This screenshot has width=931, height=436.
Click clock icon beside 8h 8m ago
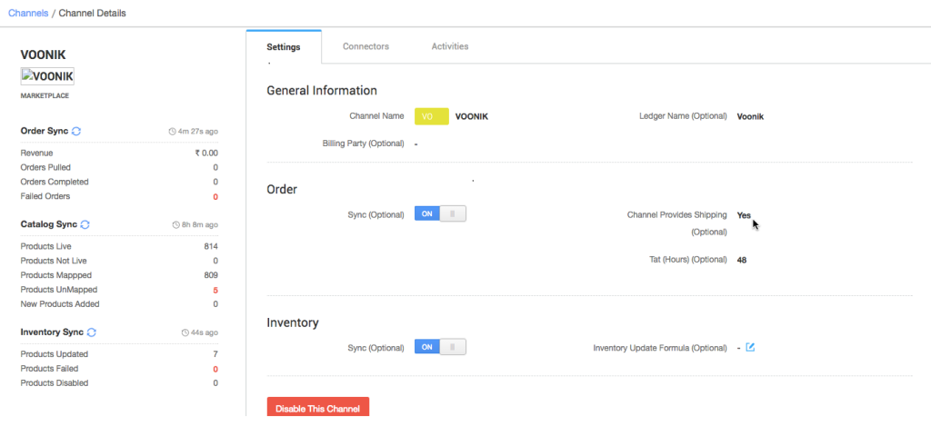[175, 225]
